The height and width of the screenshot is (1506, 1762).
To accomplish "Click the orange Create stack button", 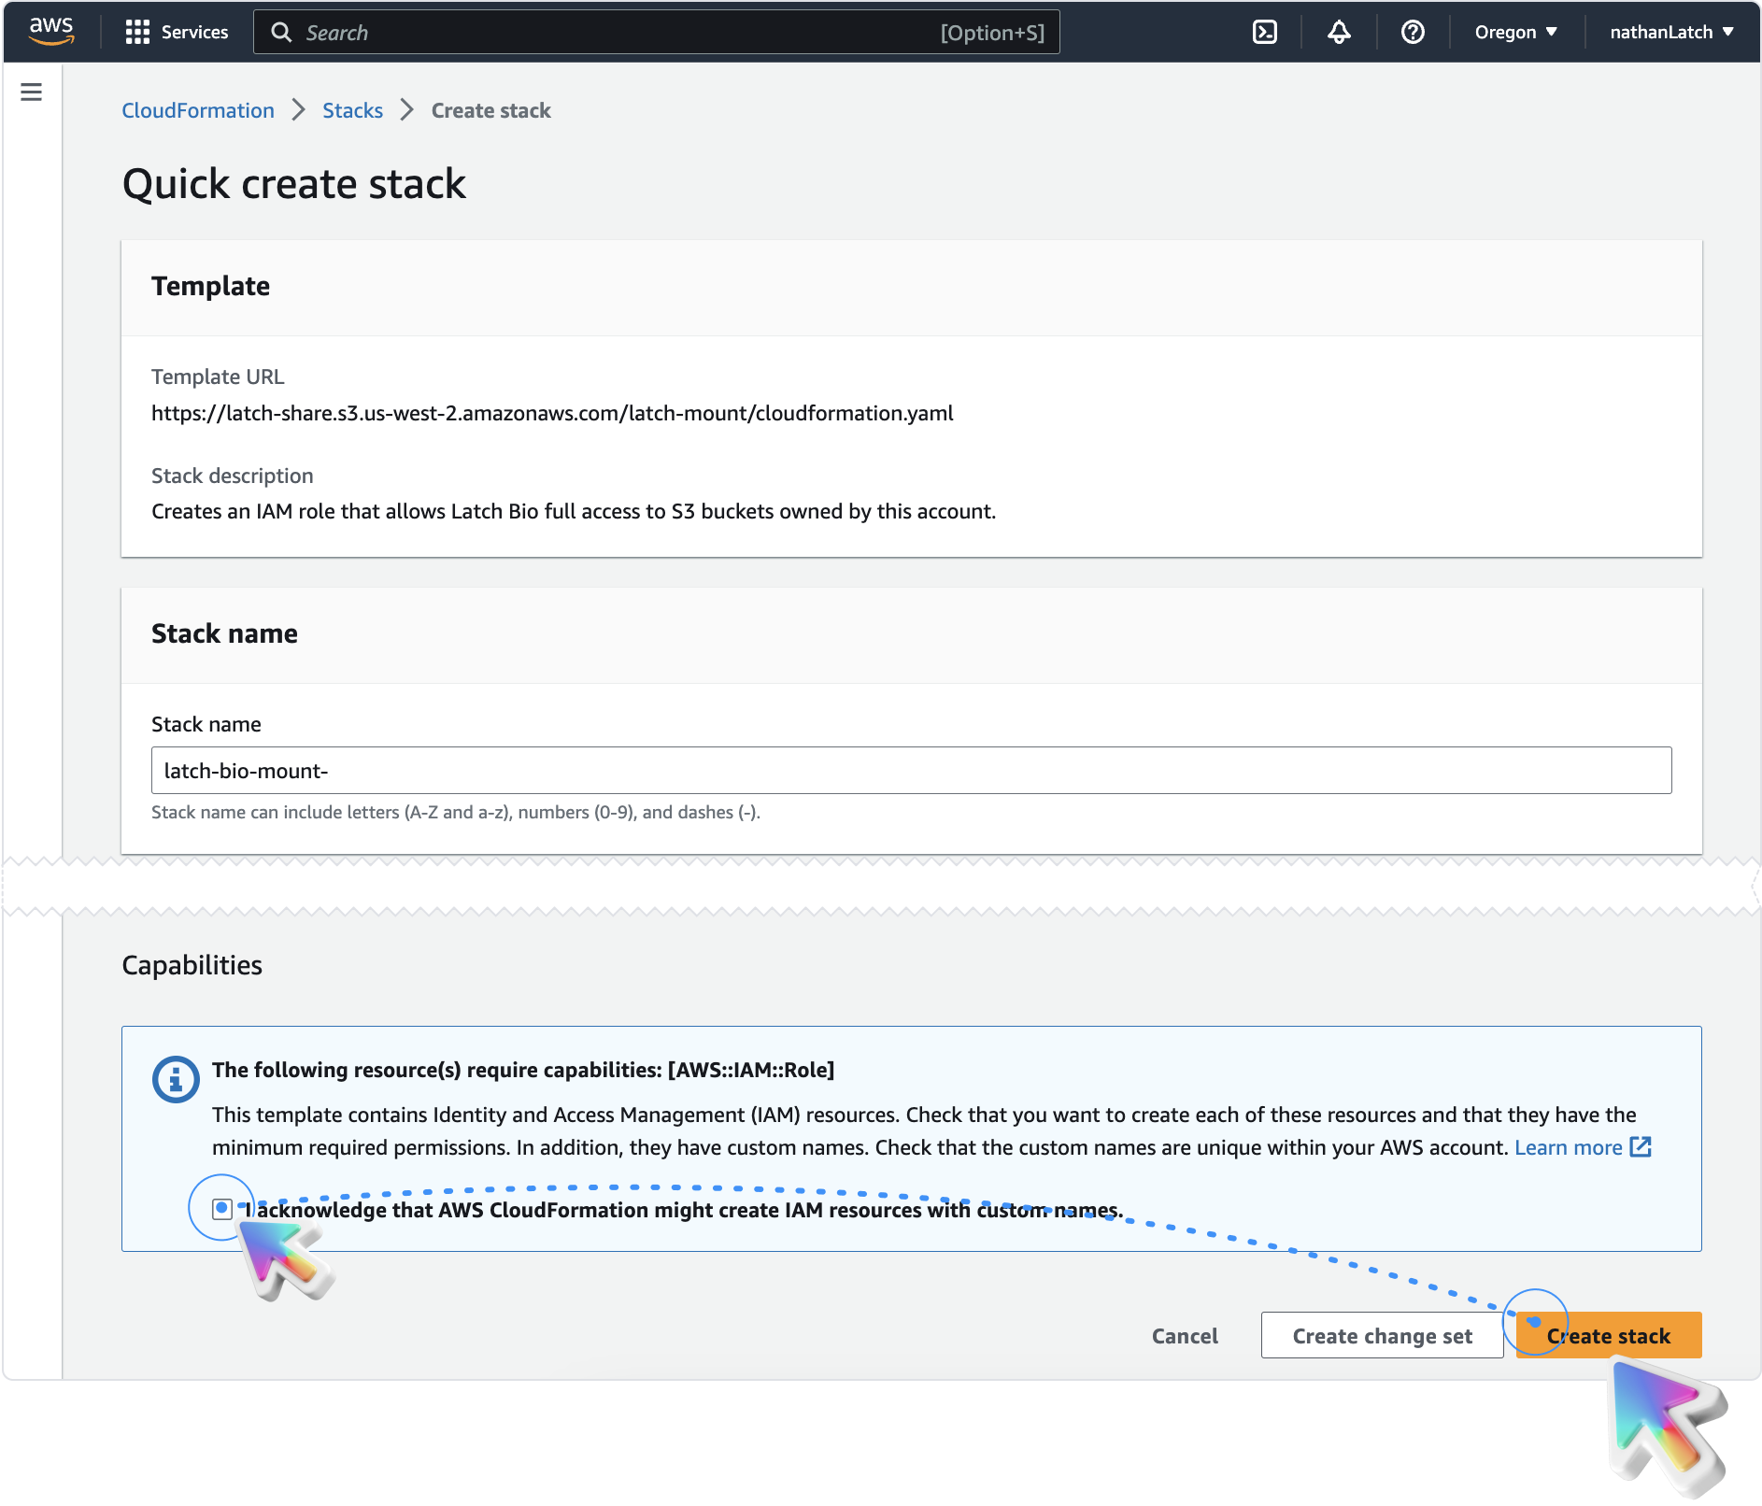I will pos(1608,1335).
